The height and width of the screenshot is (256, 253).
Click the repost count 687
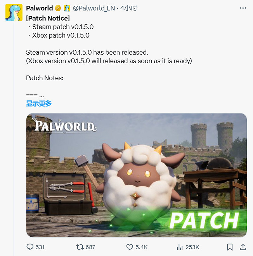(x=90, y=247)
